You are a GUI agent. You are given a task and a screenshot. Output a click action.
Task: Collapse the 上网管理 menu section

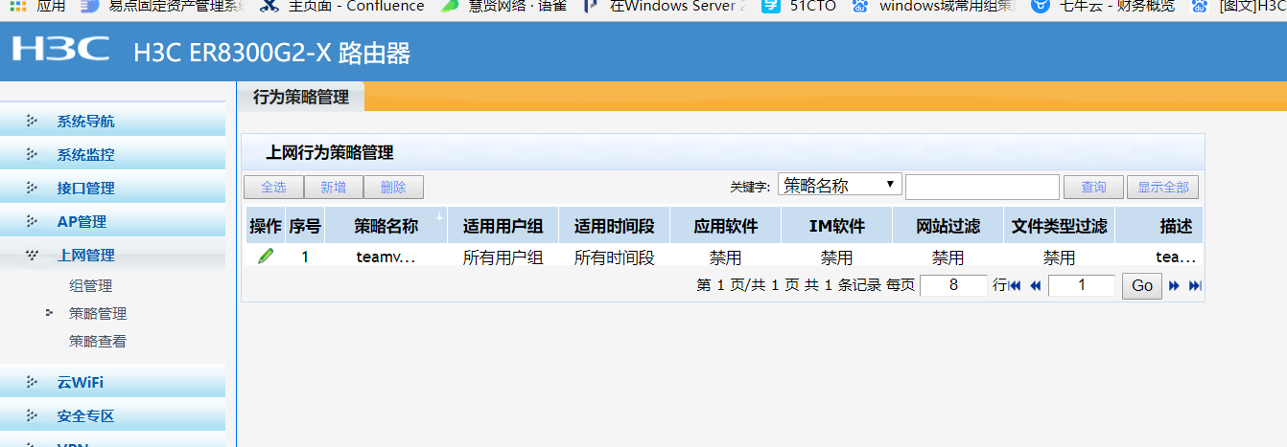tap(112, 255)
